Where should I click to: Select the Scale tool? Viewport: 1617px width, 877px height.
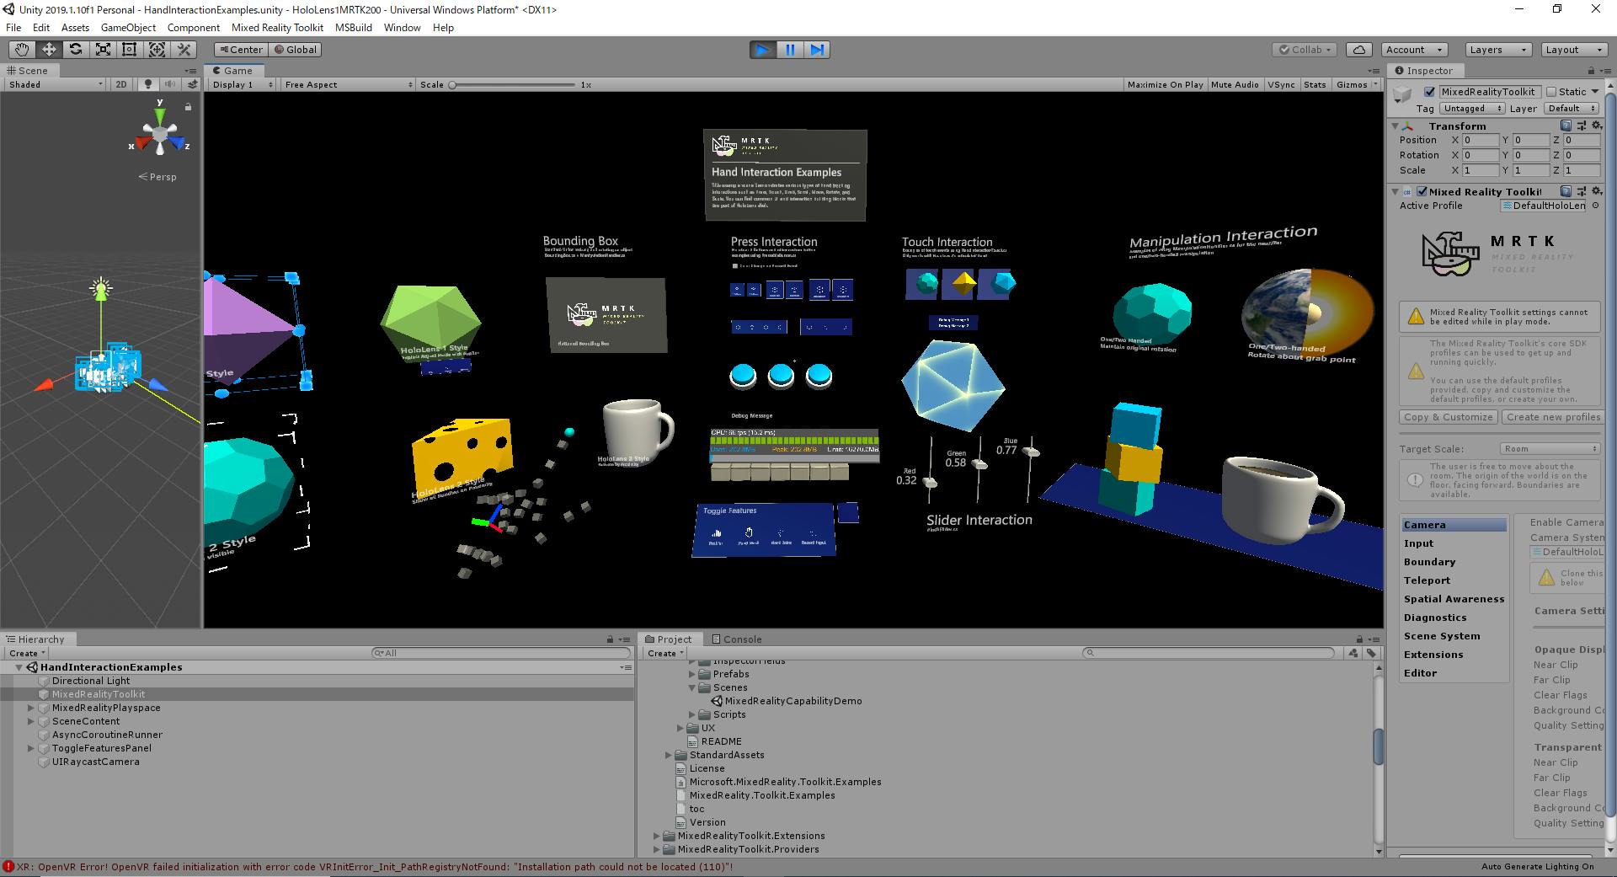pos(103,50)
